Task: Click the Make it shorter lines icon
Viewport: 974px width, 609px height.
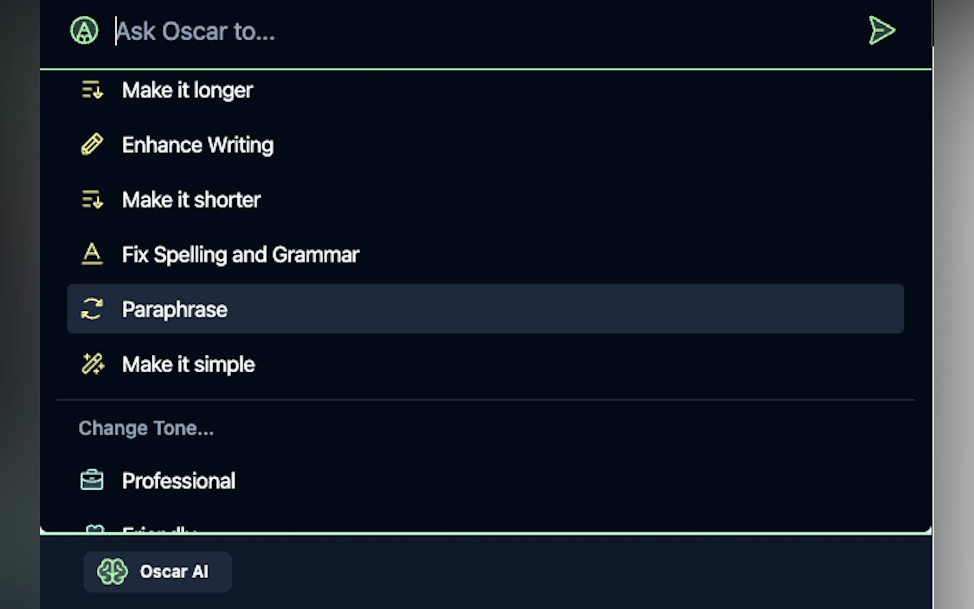Action: [92, 199]
